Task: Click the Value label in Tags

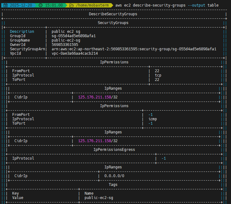Action: (x=18, y=198)
